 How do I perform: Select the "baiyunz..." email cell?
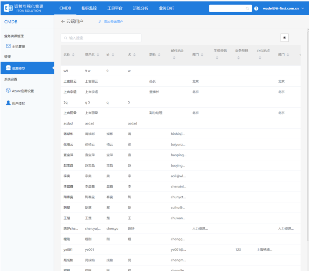tap(178, 144)
